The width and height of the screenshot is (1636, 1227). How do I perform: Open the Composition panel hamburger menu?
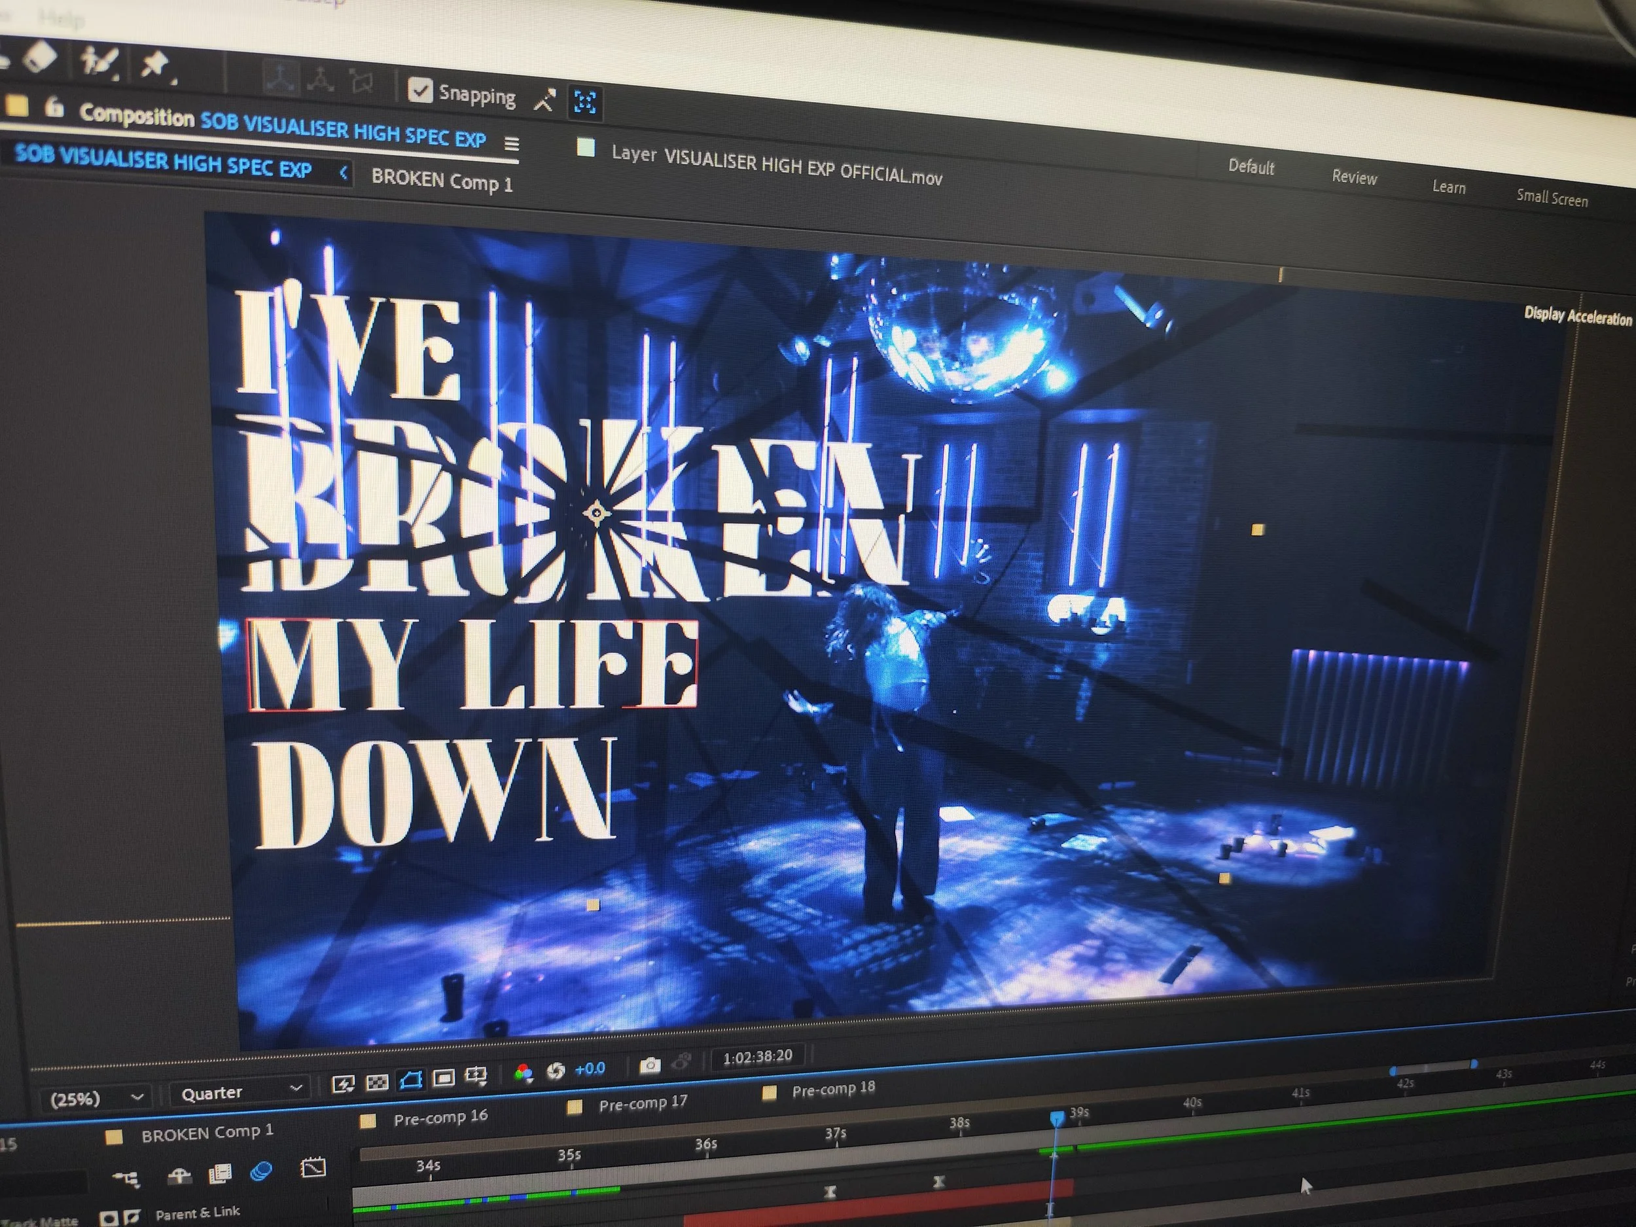click(511, 143)
